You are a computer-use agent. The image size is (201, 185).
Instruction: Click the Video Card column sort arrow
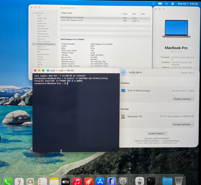coord(121,14)
